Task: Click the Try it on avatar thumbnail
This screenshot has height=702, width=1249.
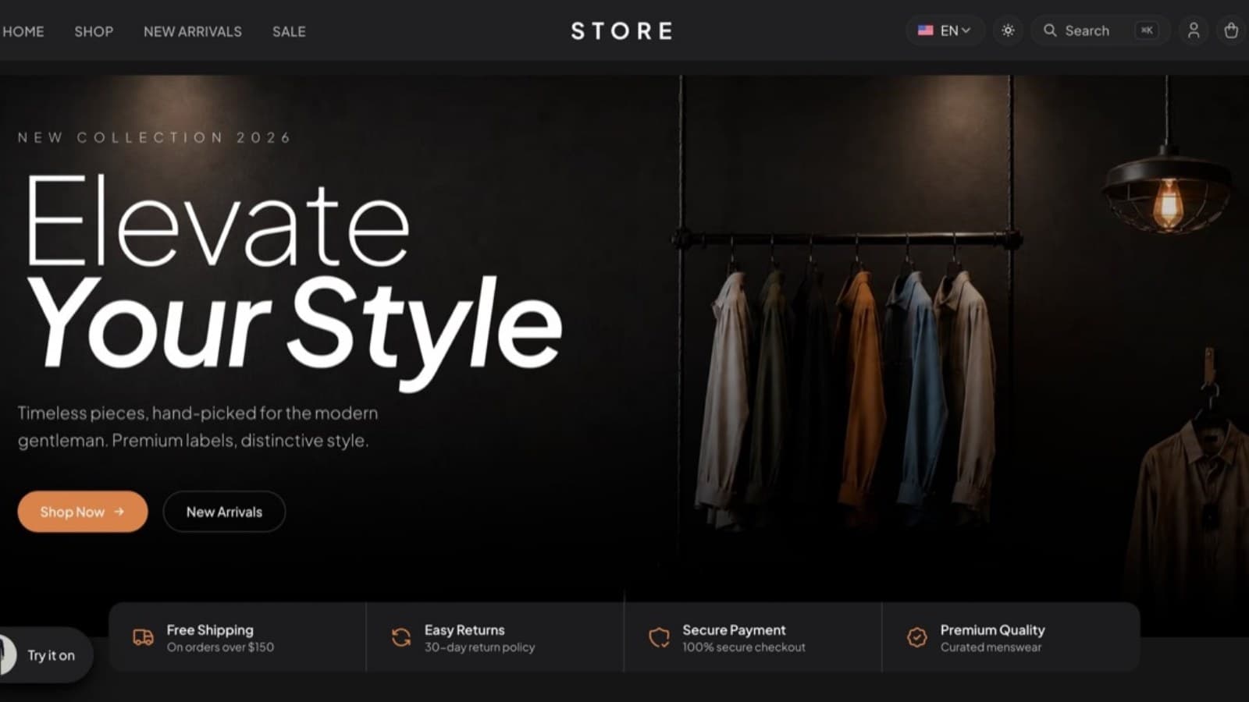Action: point(6,655)
